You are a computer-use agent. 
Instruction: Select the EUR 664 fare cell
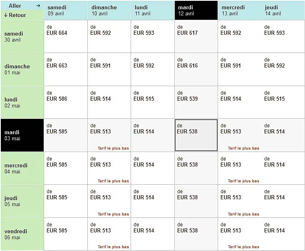tap(66, 36)
